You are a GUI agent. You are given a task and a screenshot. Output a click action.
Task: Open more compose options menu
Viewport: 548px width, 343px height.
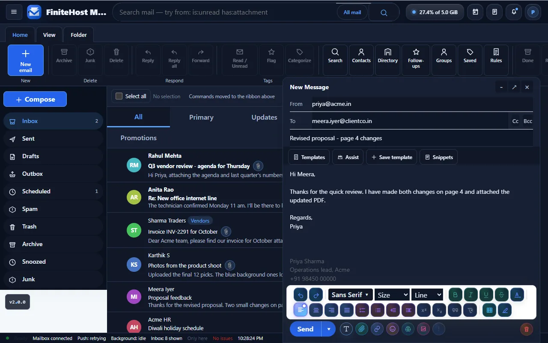(x=439, y=329)
